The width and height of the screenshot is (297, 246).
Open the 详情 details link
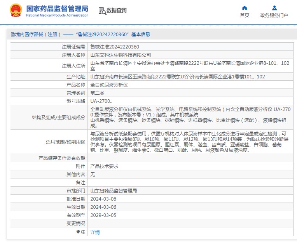tap(95, 232)
